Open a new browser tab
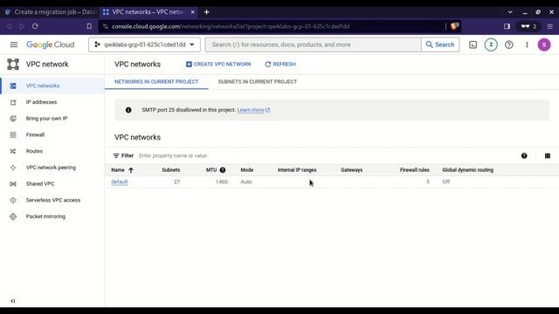 (206, 11)
